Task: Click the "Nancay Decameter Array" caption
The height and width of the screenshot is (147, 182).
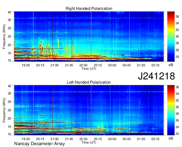Action: click(x=39, y=144)
